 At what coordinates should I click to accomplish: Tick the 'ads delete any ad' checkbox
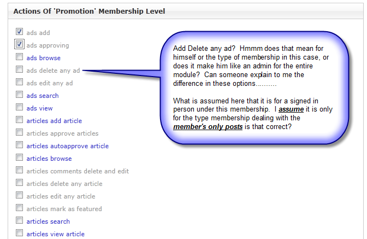[20, 70]
